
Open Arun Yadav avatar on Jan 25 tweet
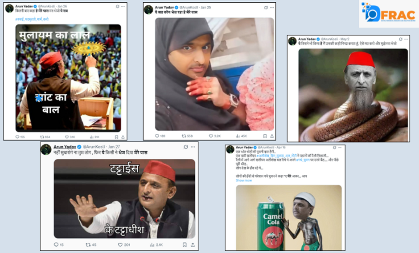[x=148, y=10]
